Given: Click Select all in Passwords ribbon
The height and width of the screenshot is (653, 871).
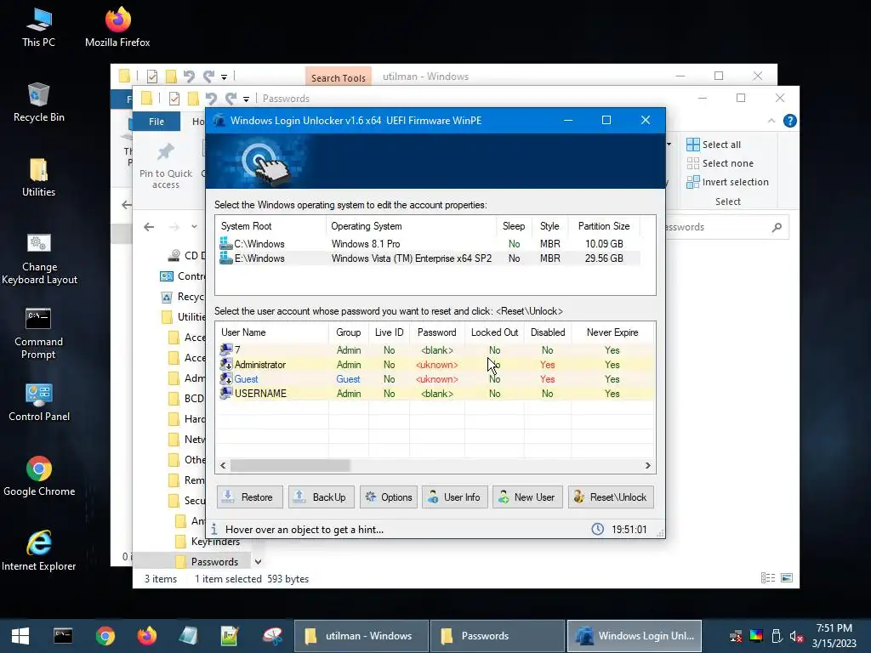Looking at the screenshot, I should 714,145.
